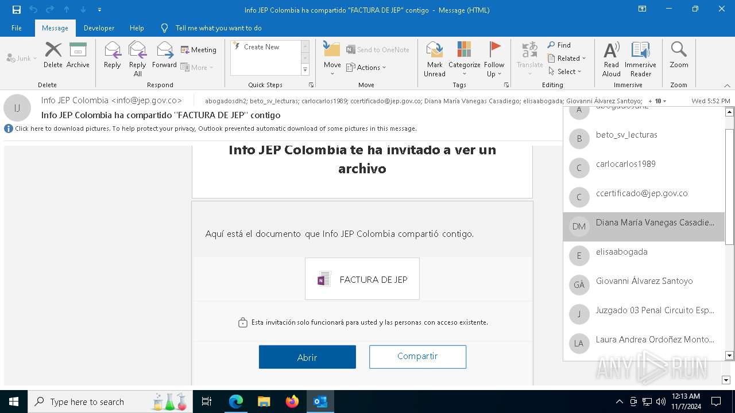Start Read Aloud

612,59
